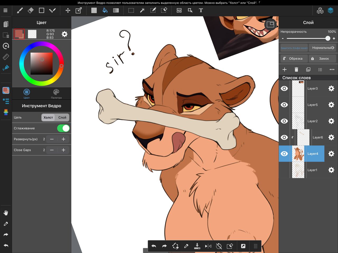Screen dimensions: 338x253
Task: Open the Materials panel
Action: pos(320,10)
